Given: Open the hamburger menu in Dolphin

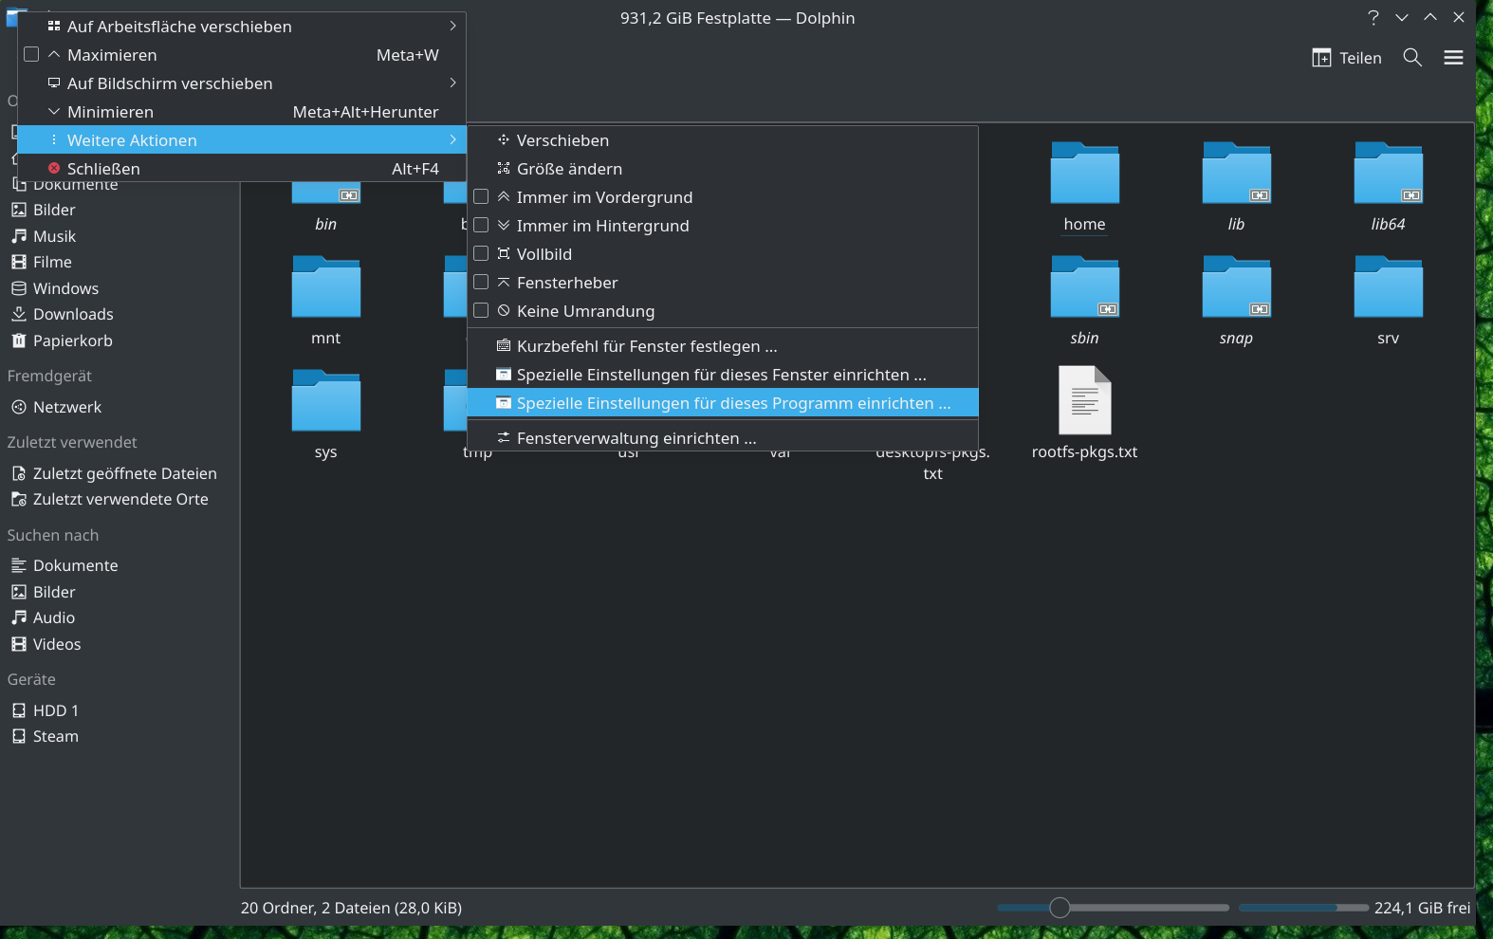Looking at the screenshot, I should pyautogui.click(x=1453, y=58).
